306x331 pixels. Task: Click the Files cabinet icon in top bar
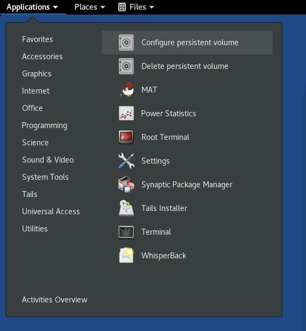coord(122,7)
